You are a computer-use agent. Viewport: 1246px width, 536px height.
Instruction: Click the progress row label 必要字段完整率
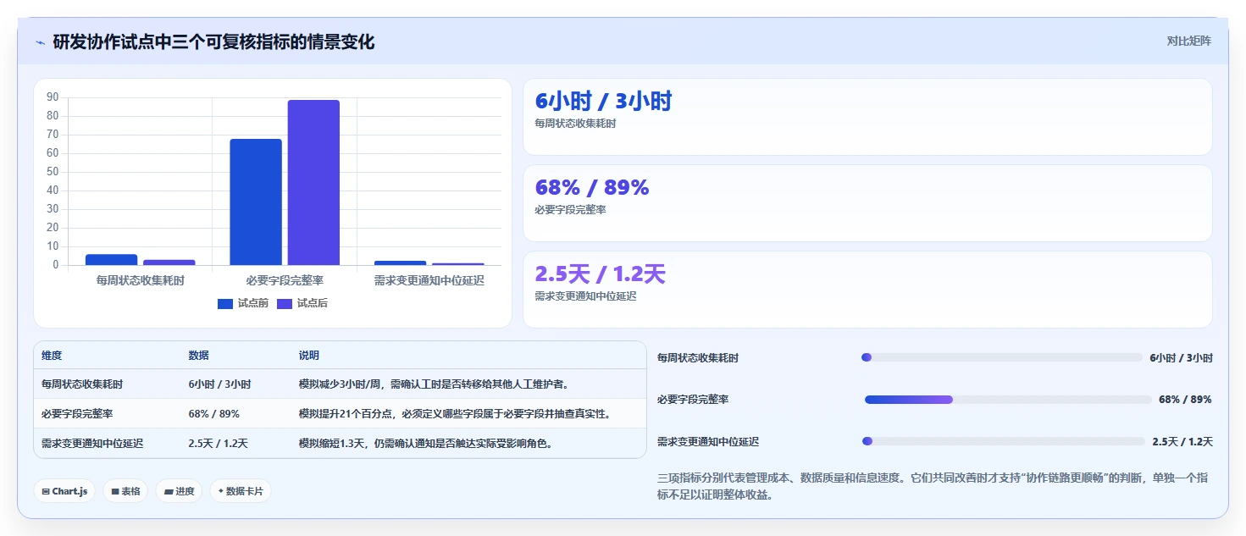tap(693, 400)
